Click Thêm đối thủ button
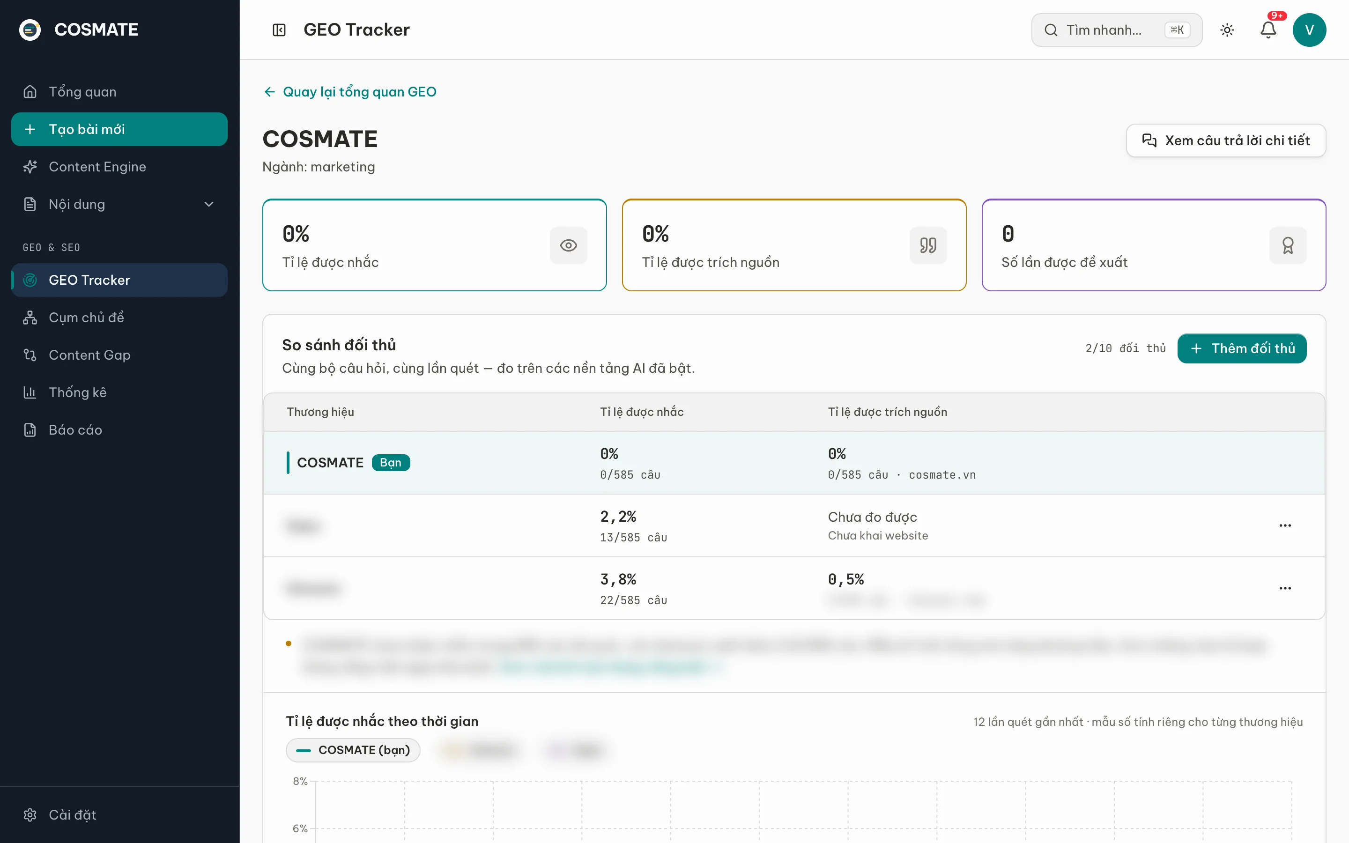 point(1241,348)
